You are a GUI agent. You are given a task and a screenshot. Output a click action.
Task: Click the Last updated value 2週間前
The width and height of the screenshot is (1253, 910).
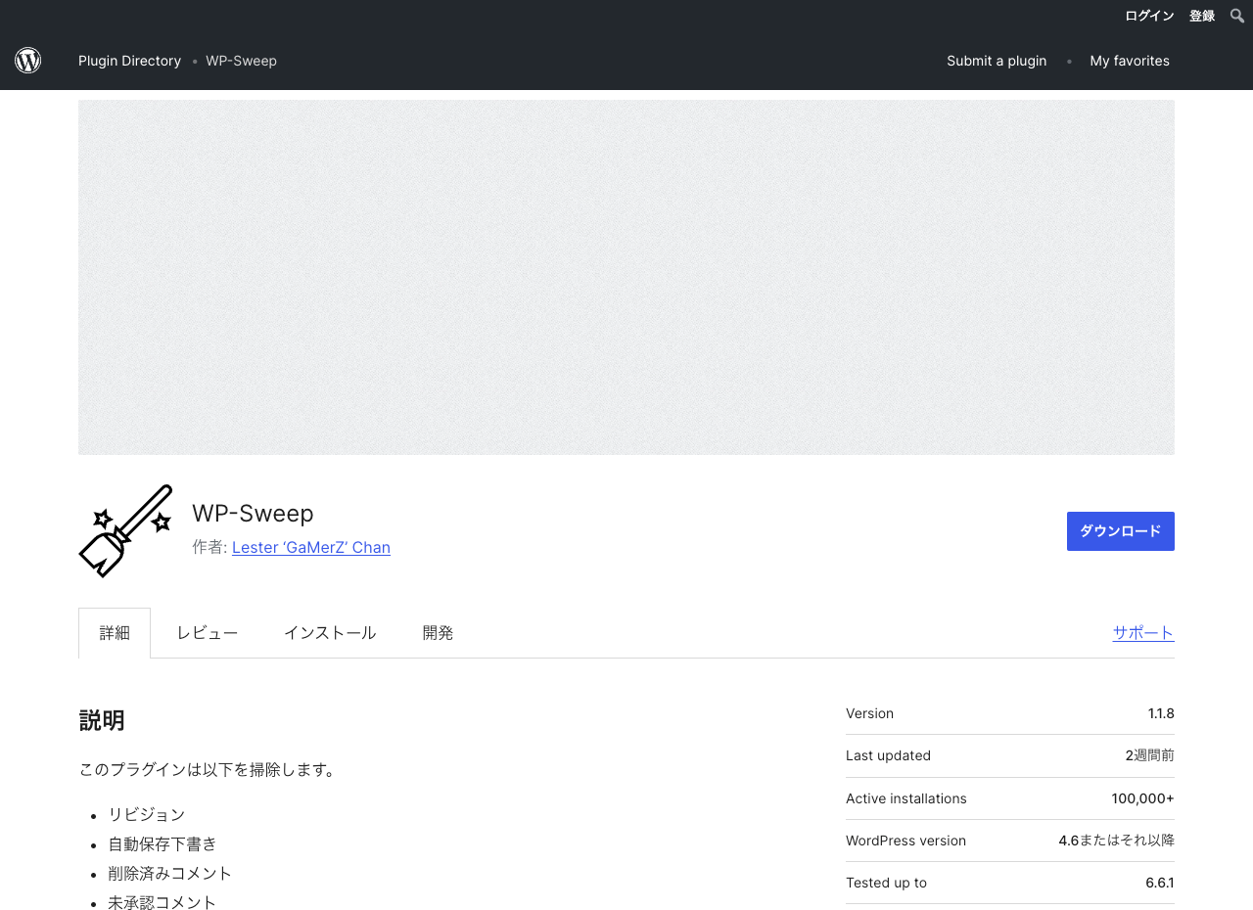tap(1150, 755)
